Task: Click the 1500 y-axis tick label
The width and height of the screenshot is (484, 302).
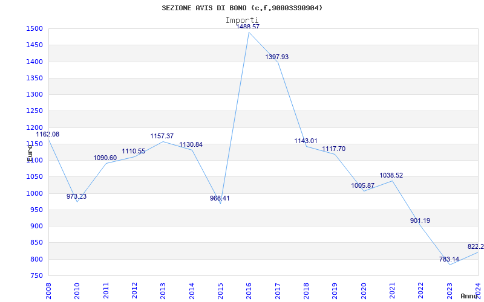Action: click(x=34, y=29)
